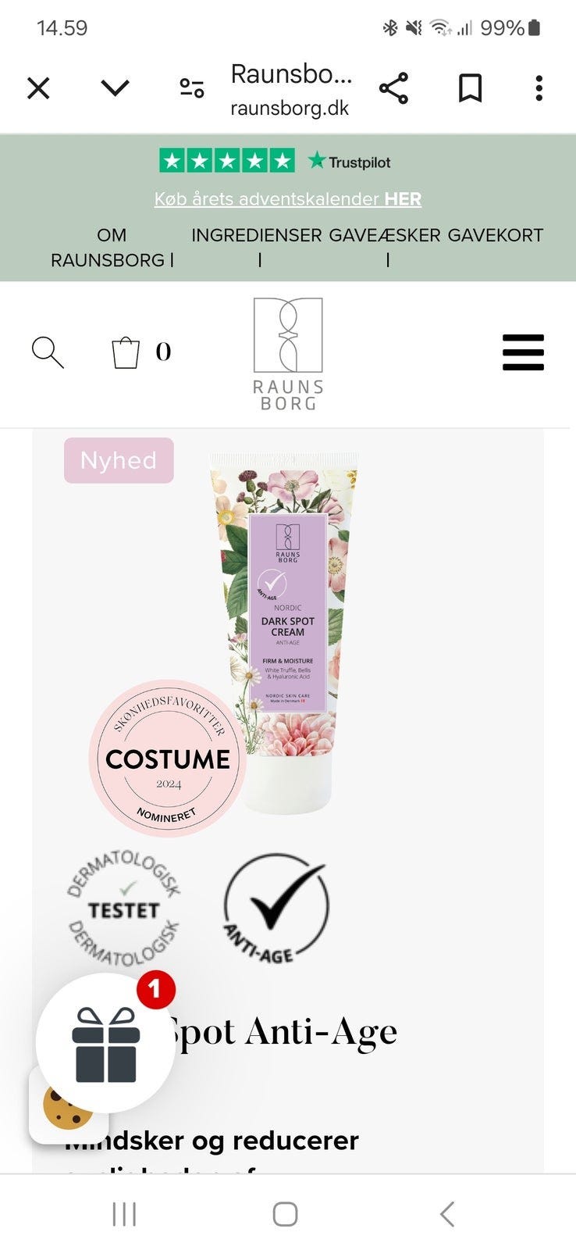Screen dimensions: 576x1250
Task: Open site settings tune icon
Action: click(192, 88)
